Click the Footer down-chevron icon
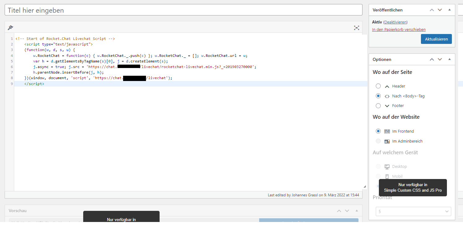Viewport: 463px width, 226px height. click(x=387, y=106)
